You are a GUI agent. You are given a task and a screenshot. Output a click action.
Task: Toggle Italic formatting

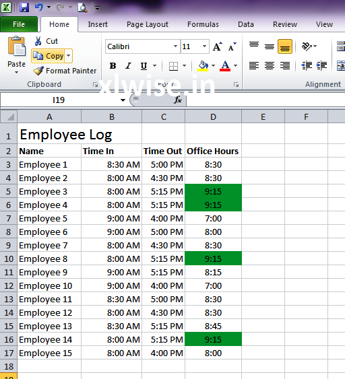point(128,66)
